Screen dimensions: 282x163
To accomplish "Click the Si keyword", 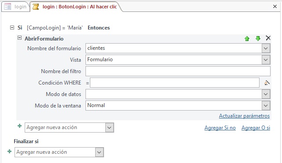I will pos(20,28).
